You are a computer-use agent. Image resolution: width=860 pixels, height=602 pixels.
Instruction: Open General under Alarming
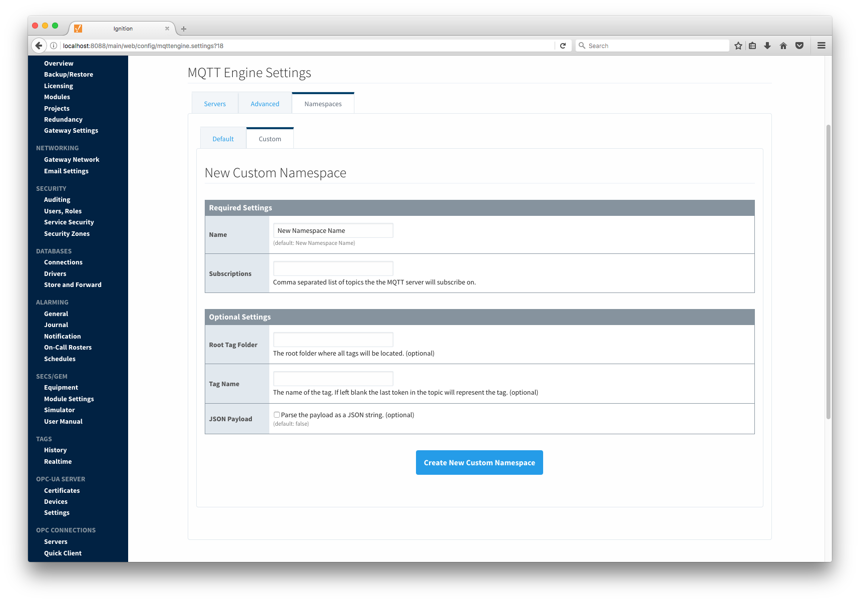click(x=56, y=314)
